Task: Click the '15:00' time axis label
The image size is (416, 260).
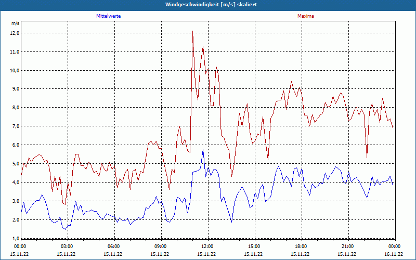Action: tap(255, 246)
